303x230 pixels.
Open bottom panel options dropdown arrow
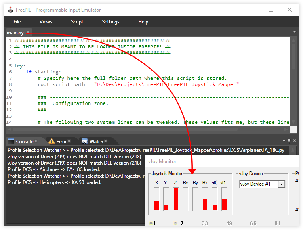284,141
